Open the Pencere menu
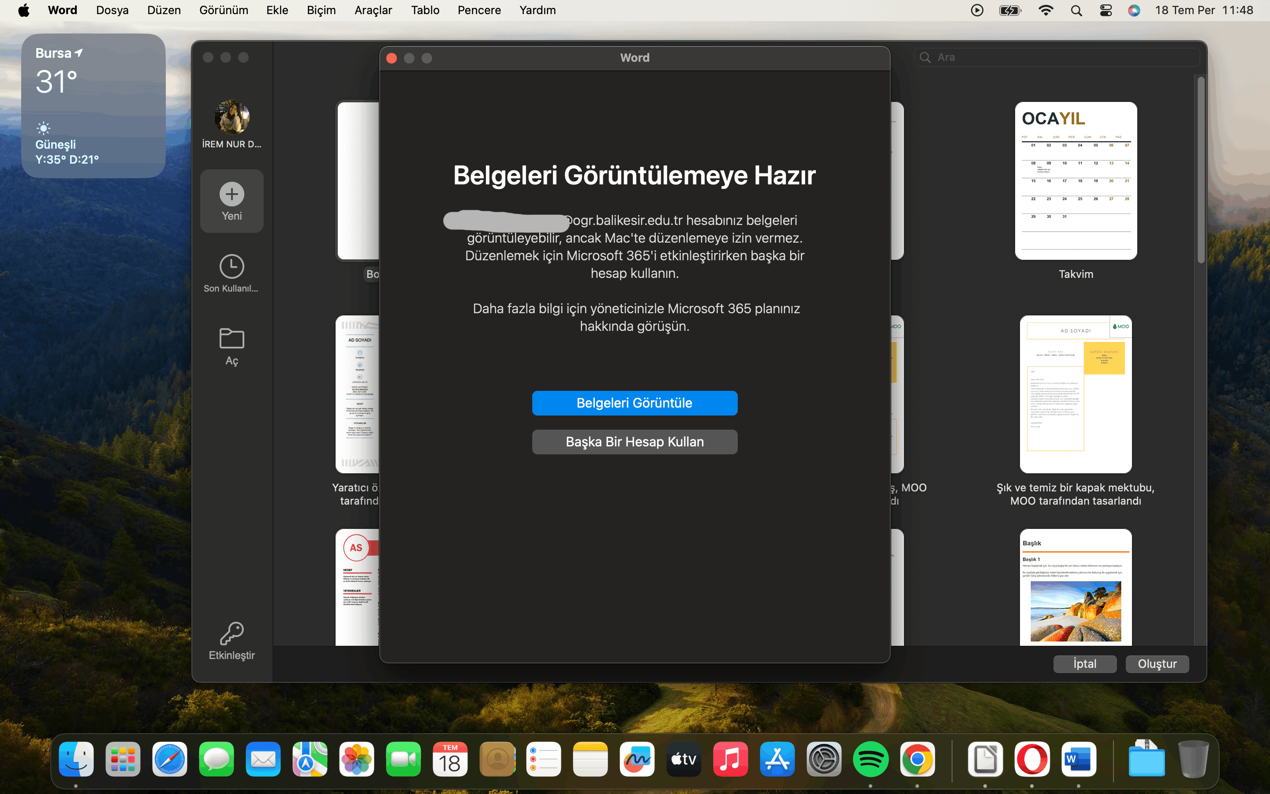 (x=479, y=11)
